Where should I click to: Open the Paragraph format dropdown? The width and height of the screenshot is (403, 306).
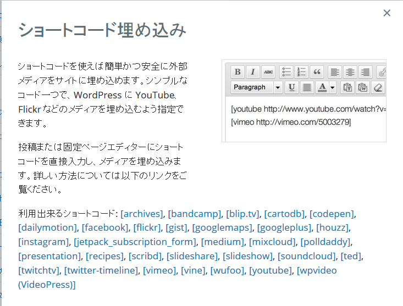point(256,87)
